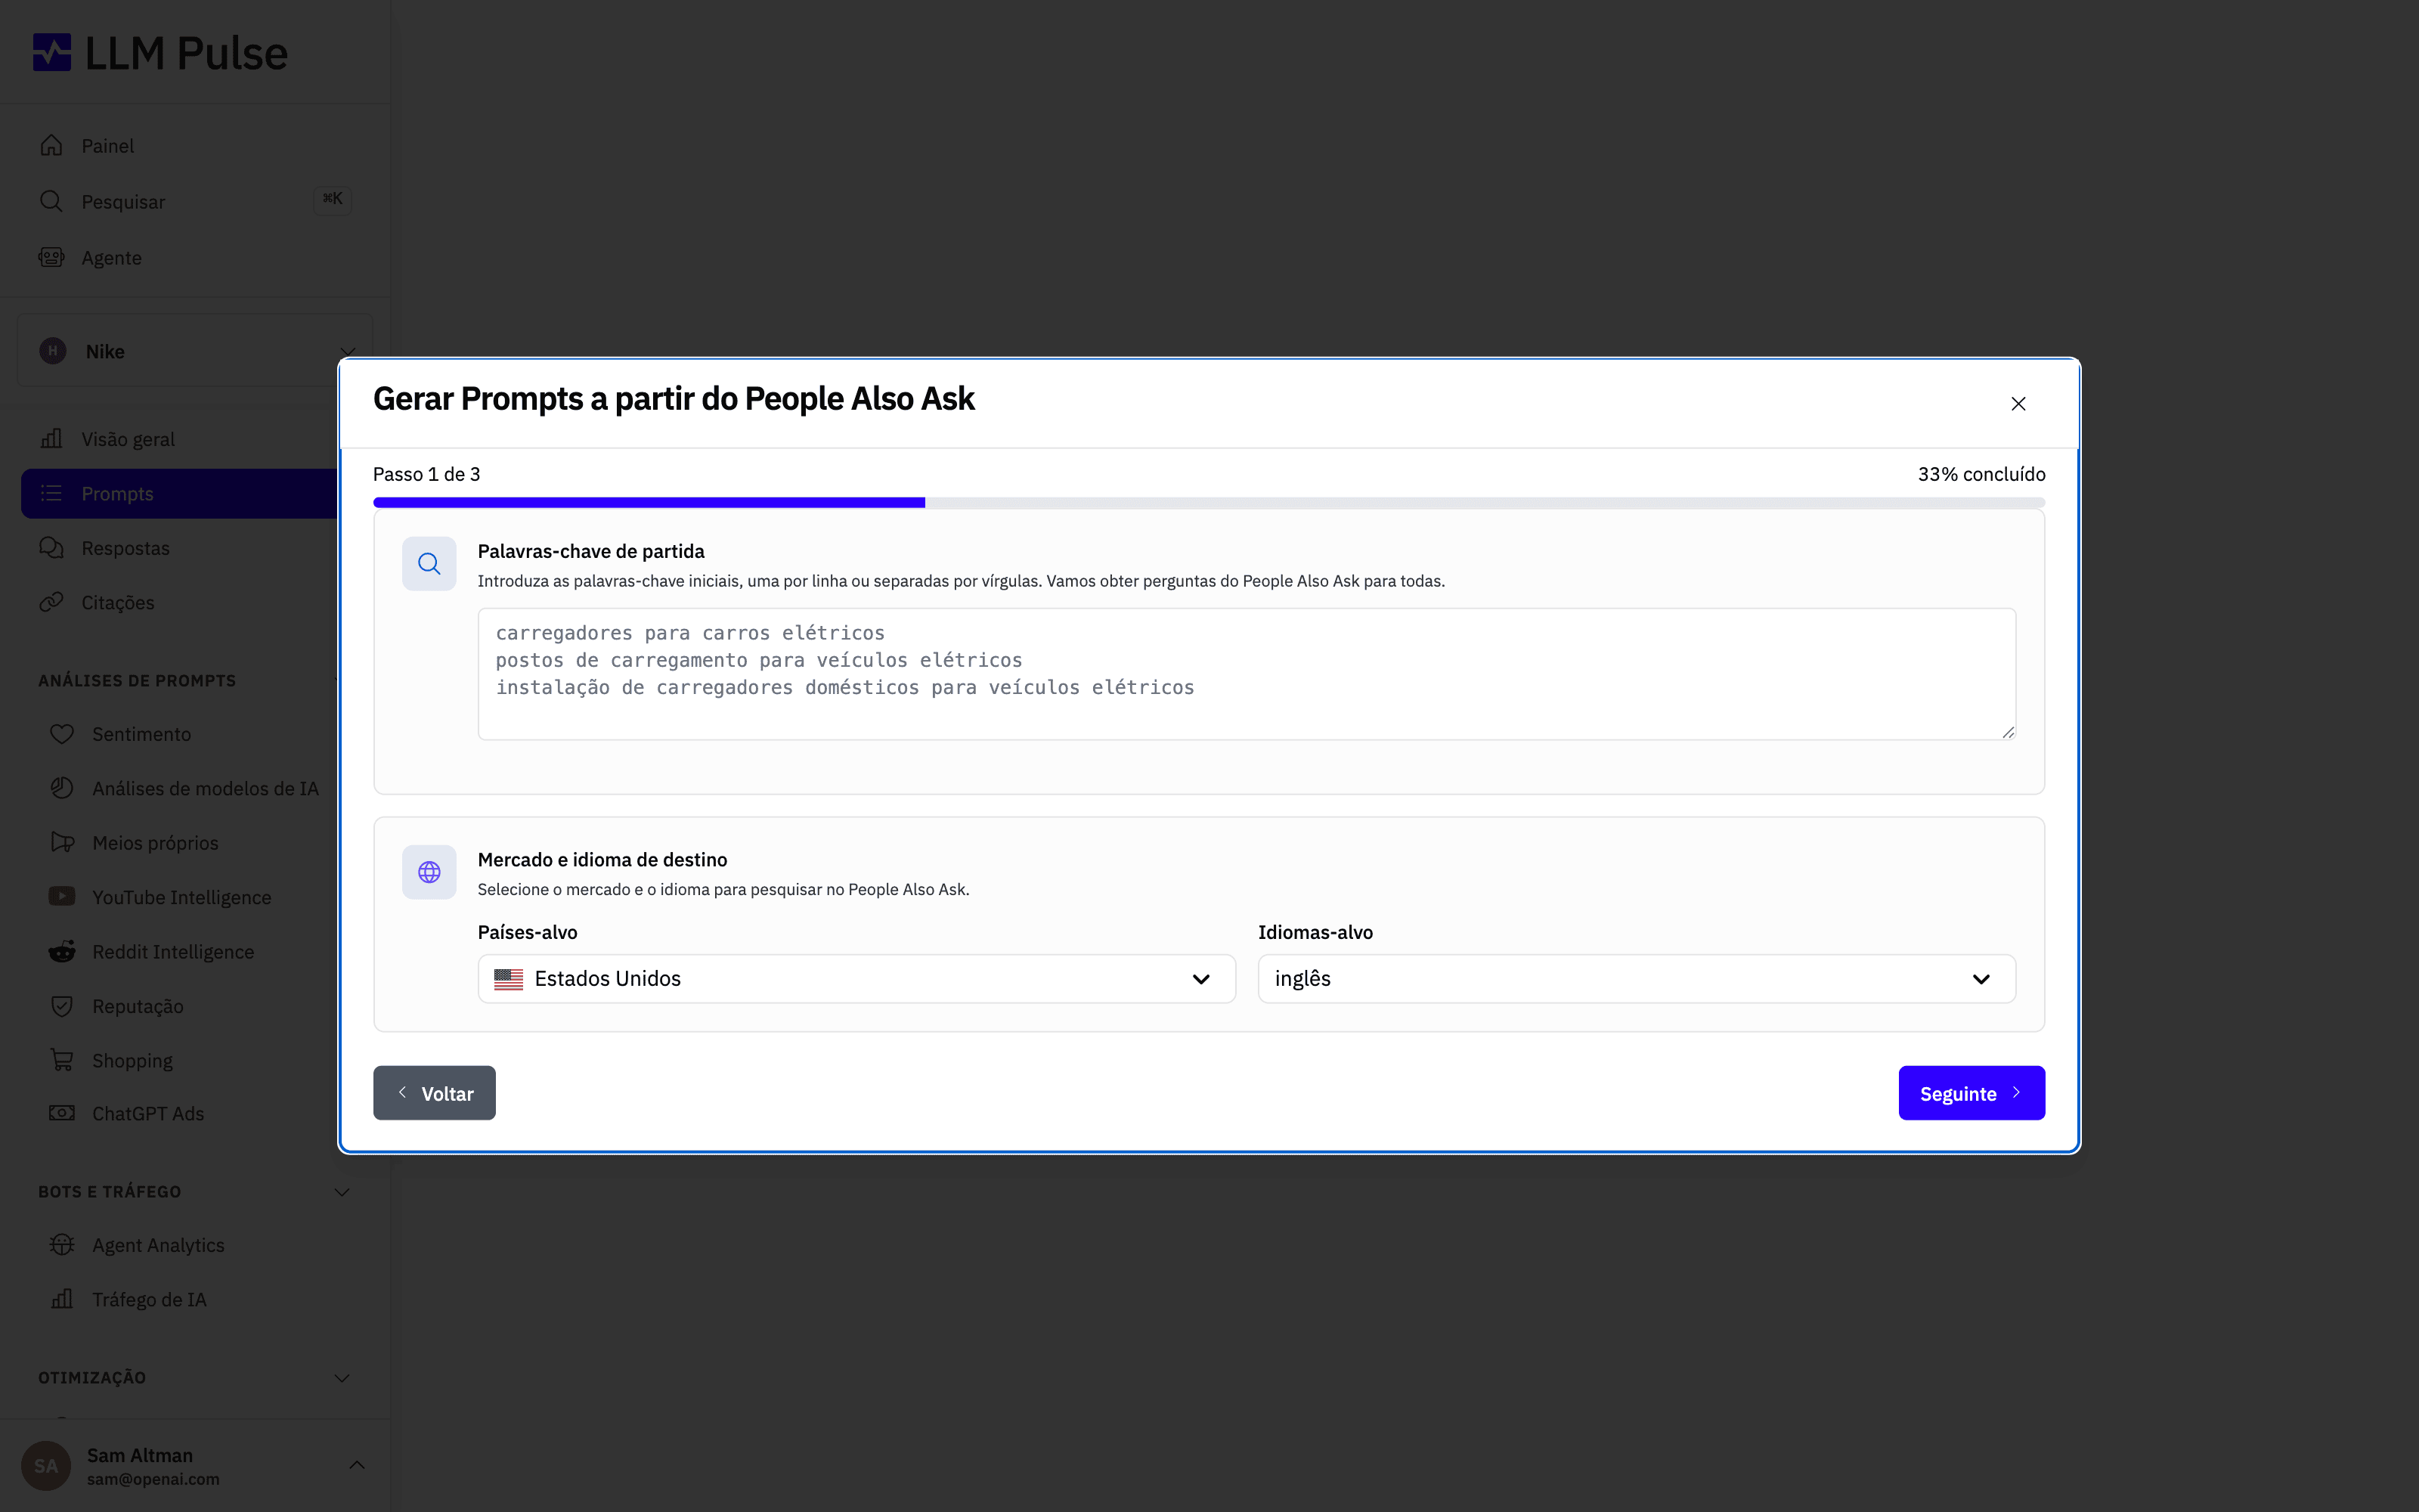The height and width of the screenshot is (1512, 2419).
Task: Click the Sentimento heart icon
Action: [62, 734]
